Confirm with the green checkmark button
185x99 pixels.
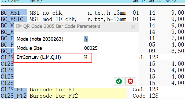point(119,81)
